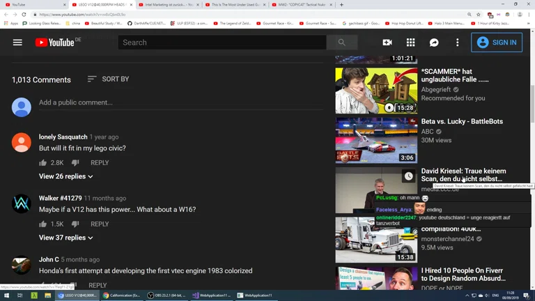This screenshot has width=535, height=301.
Task: Open the YouTube settings three-dot menu
Action: [457, 43]
